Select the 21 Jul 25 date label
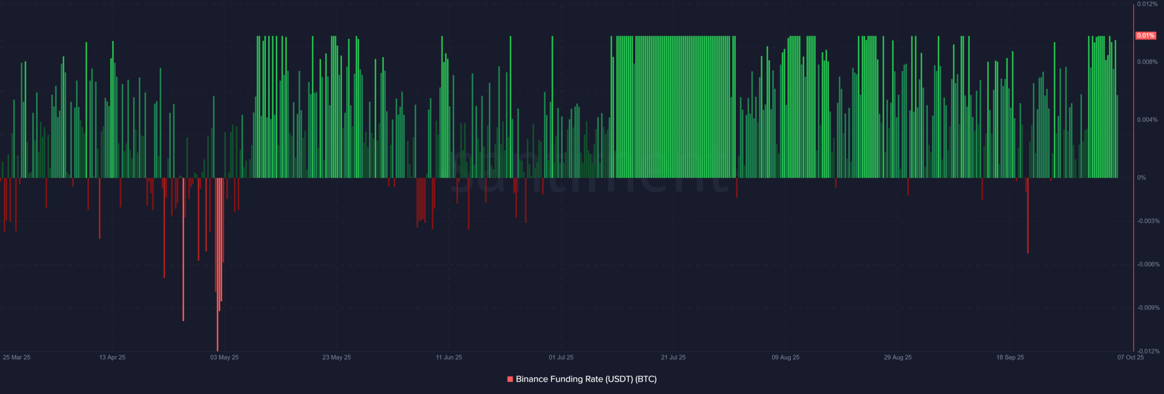 [673, 357]
